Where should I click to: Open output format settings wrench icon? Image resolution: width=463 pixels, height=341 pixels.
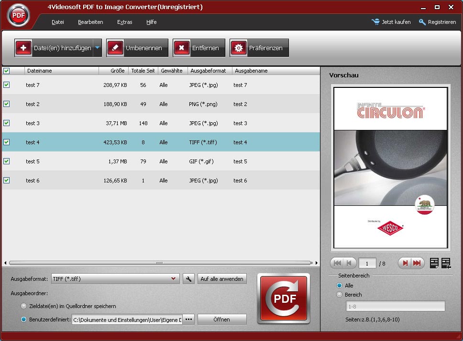pos(188,279)
